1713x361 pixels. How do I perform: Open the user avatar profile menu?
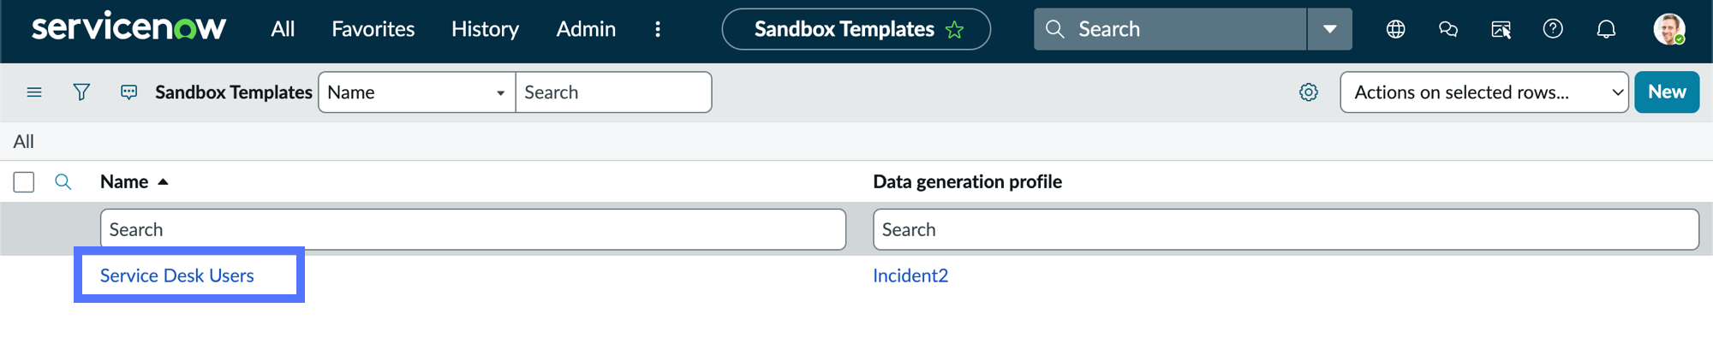point(1669,29)
